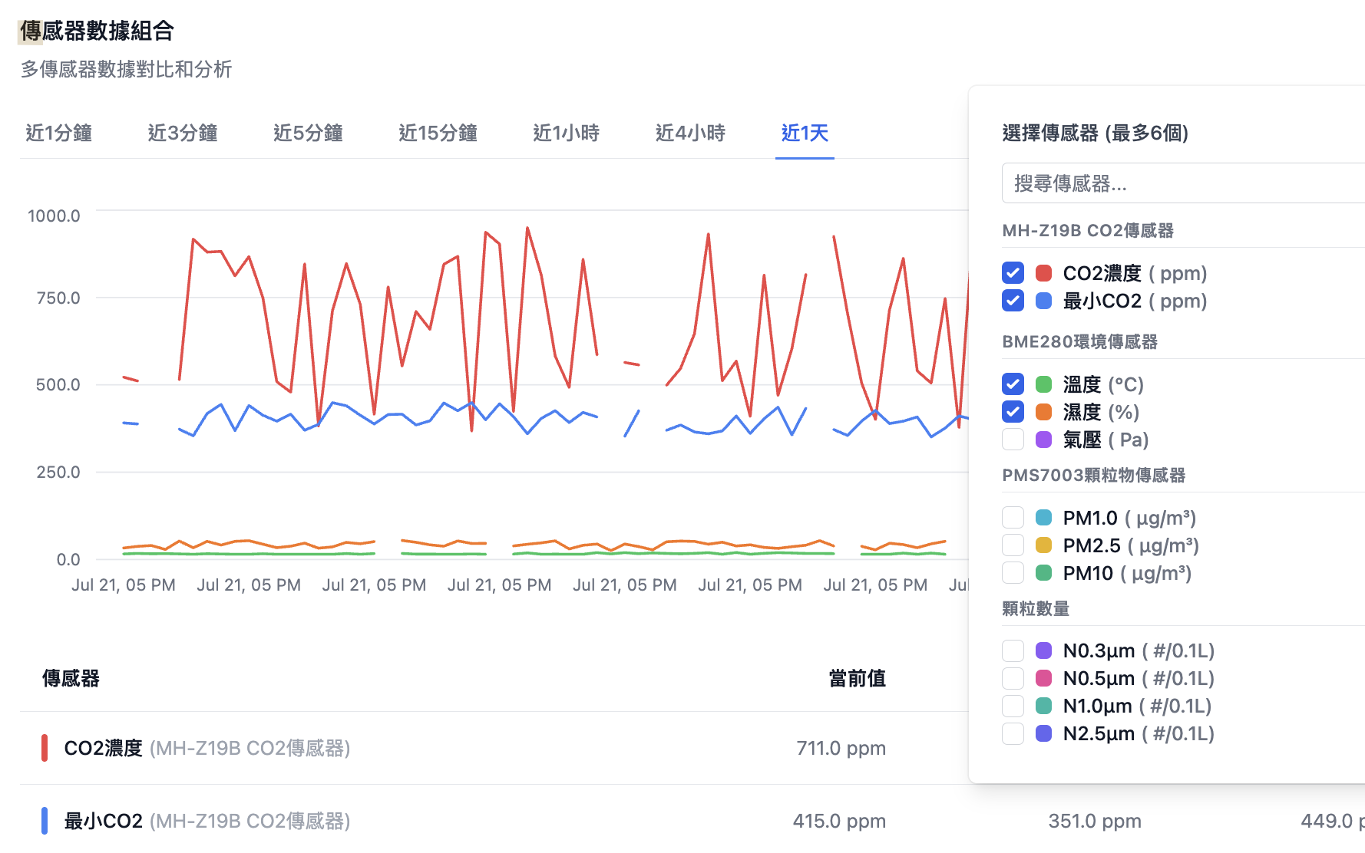
Task: Uncheck the 濕度 sensor checkbox
Action: click(1013, 412)
